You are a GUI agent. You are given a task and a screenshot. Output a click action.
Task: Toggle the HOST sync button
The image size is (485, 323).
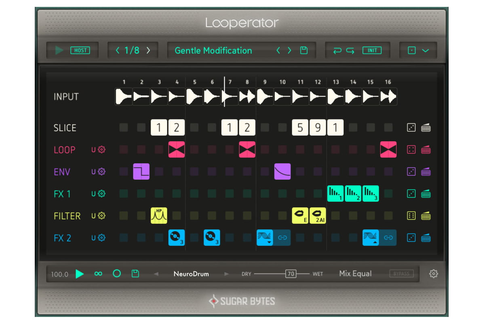(80, 50)
